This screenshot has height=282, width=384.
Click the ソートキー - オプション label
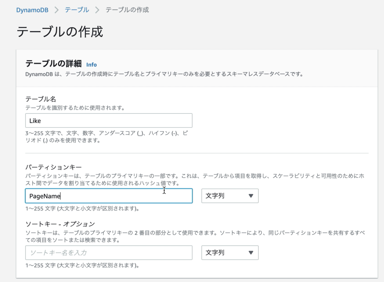point(60,224)
